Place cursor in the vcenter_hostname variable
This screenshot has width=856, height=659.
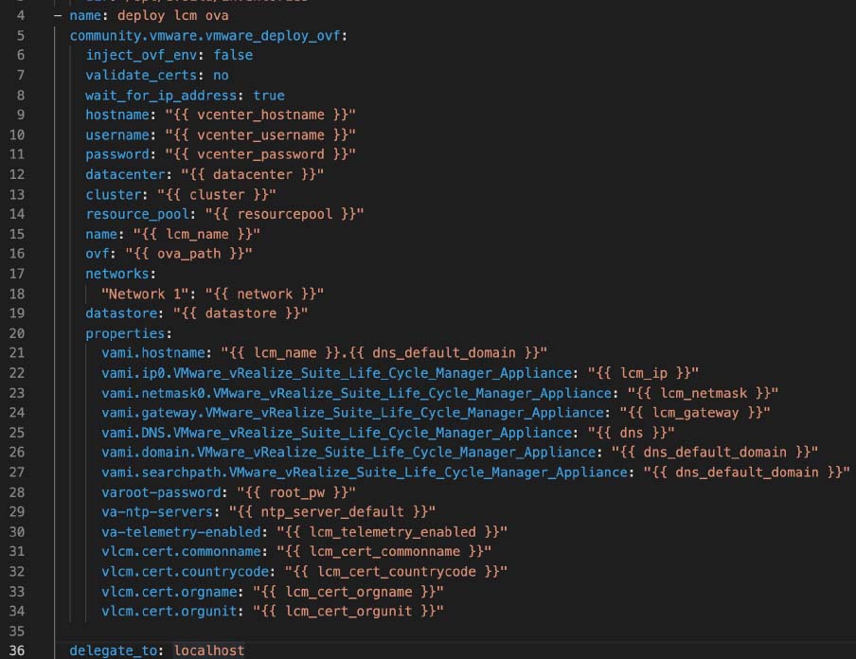(x=260, y=116)
